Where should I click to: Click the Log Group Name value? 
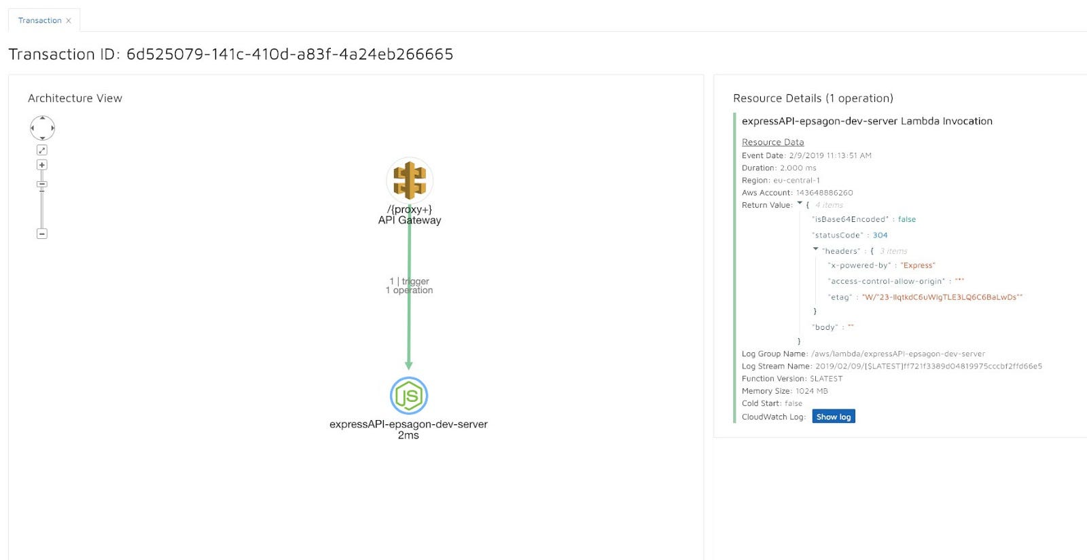898,354
